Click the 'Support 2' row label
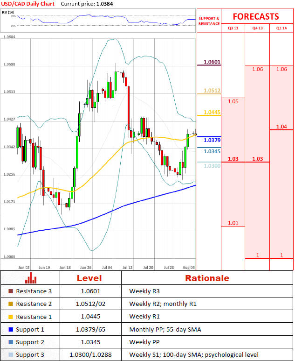 30,342
